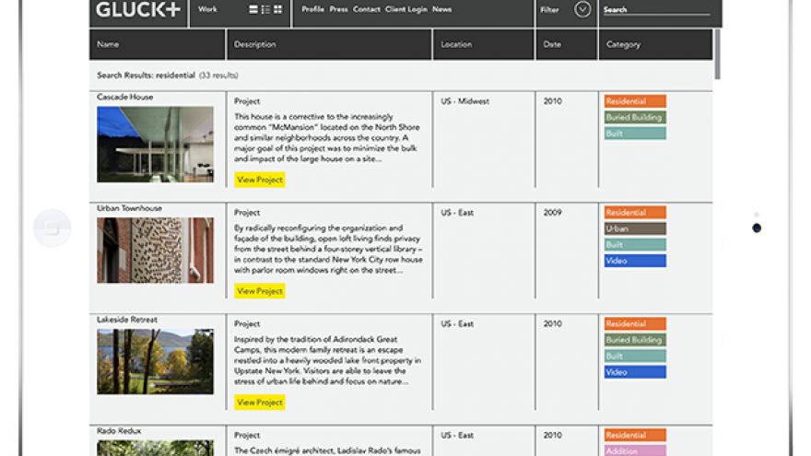Open the Contact menu item

367,9
